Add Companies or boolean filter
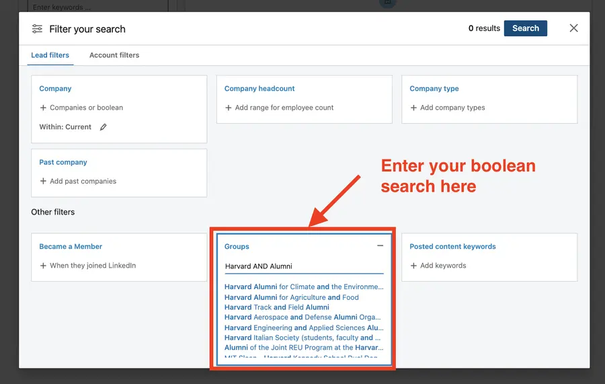The height and width of the screenshot is (384, 605). tap(86, 108)
